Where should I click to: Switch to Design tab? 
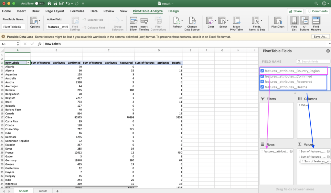pyautogui.click(x=174, y=11)
